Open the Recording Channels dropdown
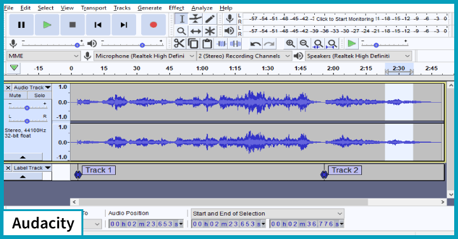This screenshot has height=239, width=458. (244, 56)
